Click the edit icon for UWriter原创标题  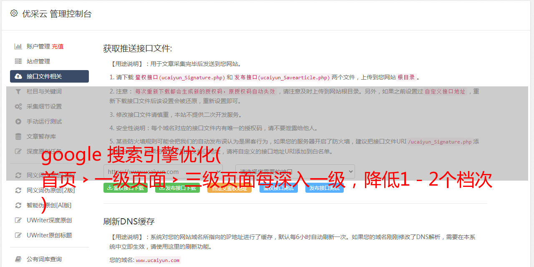point(18,235)
